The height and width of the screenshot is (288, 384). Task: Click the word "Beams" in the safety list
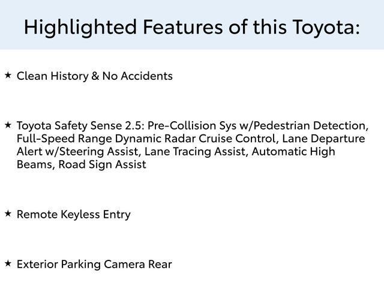click(x=35, y=164)
